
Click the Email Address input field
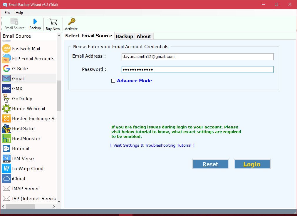pos(197,56)
